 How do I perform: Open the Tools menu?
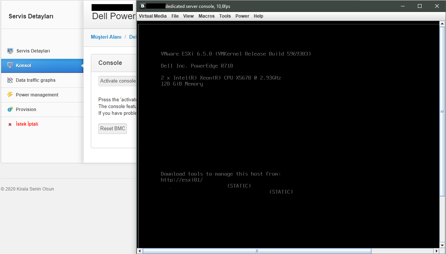point(225,16)
